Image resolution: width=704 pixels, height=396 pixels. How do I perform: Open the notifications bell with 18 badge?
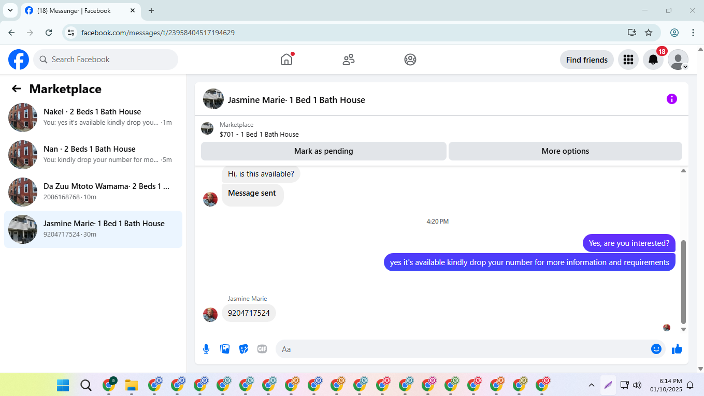click(x=653, y=60)
